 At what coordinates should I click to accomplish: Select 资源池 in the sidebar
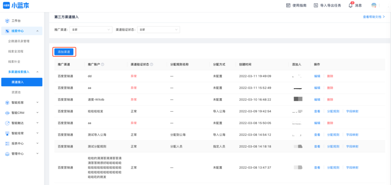pos(17,92)
